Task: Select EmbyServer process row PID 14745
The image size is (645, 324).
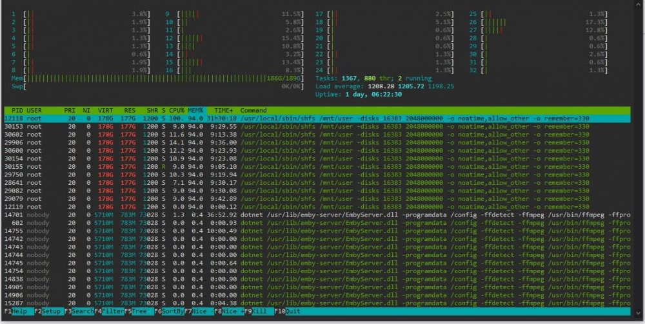Action: (x=317, y=263)
